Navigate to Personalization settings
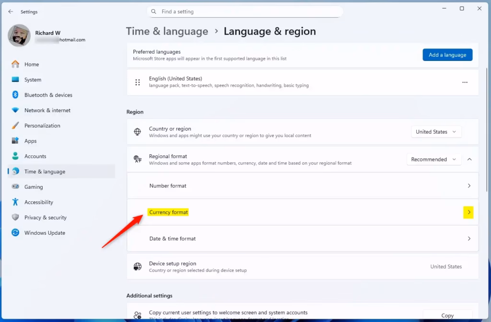Viewport: 491px width, 322px height. (61, 126)
